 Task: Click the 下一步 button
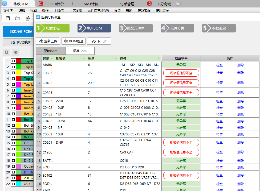(99, 41)
